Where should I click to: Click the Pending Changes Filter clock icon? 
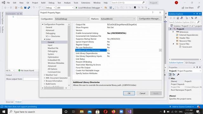(187, 18)
